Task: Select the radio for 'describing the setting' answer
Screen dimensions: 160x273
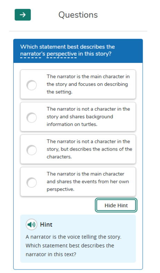Action: click(x=32, y=85)
